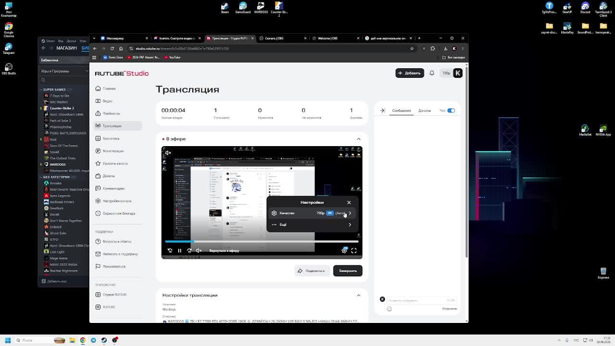Switch to the Мессенджер browser tab
The image size is (615, 346).
click(x=123, y=38)
